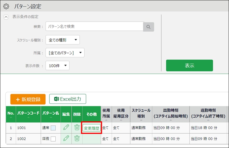The height and width of the screenshot is (148, 229).
Task: Click the settings gear icon beside パターン設定
Action: pyautogui.click(x=6, y=6)
